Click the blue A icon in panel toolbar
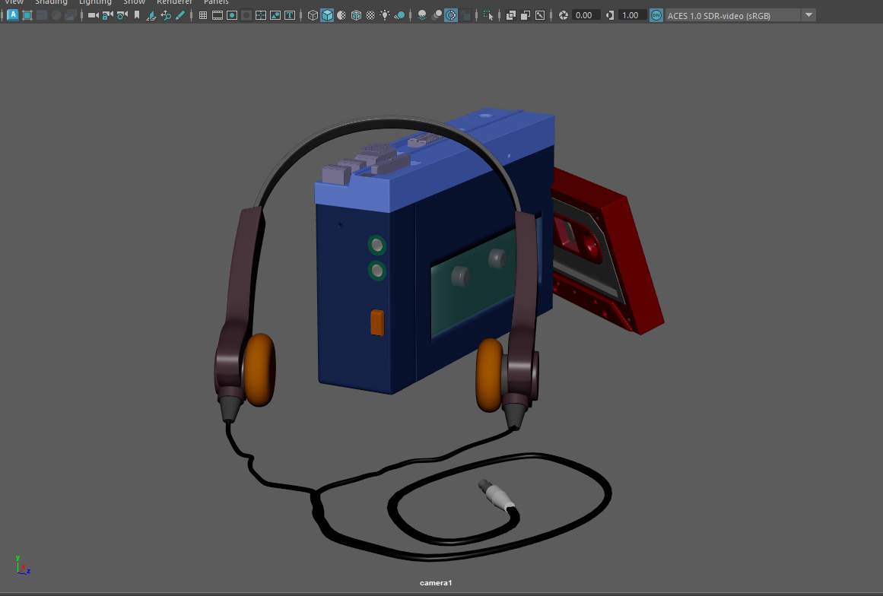The width and height of the screenshot is (883, 596). tap(12, 15)
